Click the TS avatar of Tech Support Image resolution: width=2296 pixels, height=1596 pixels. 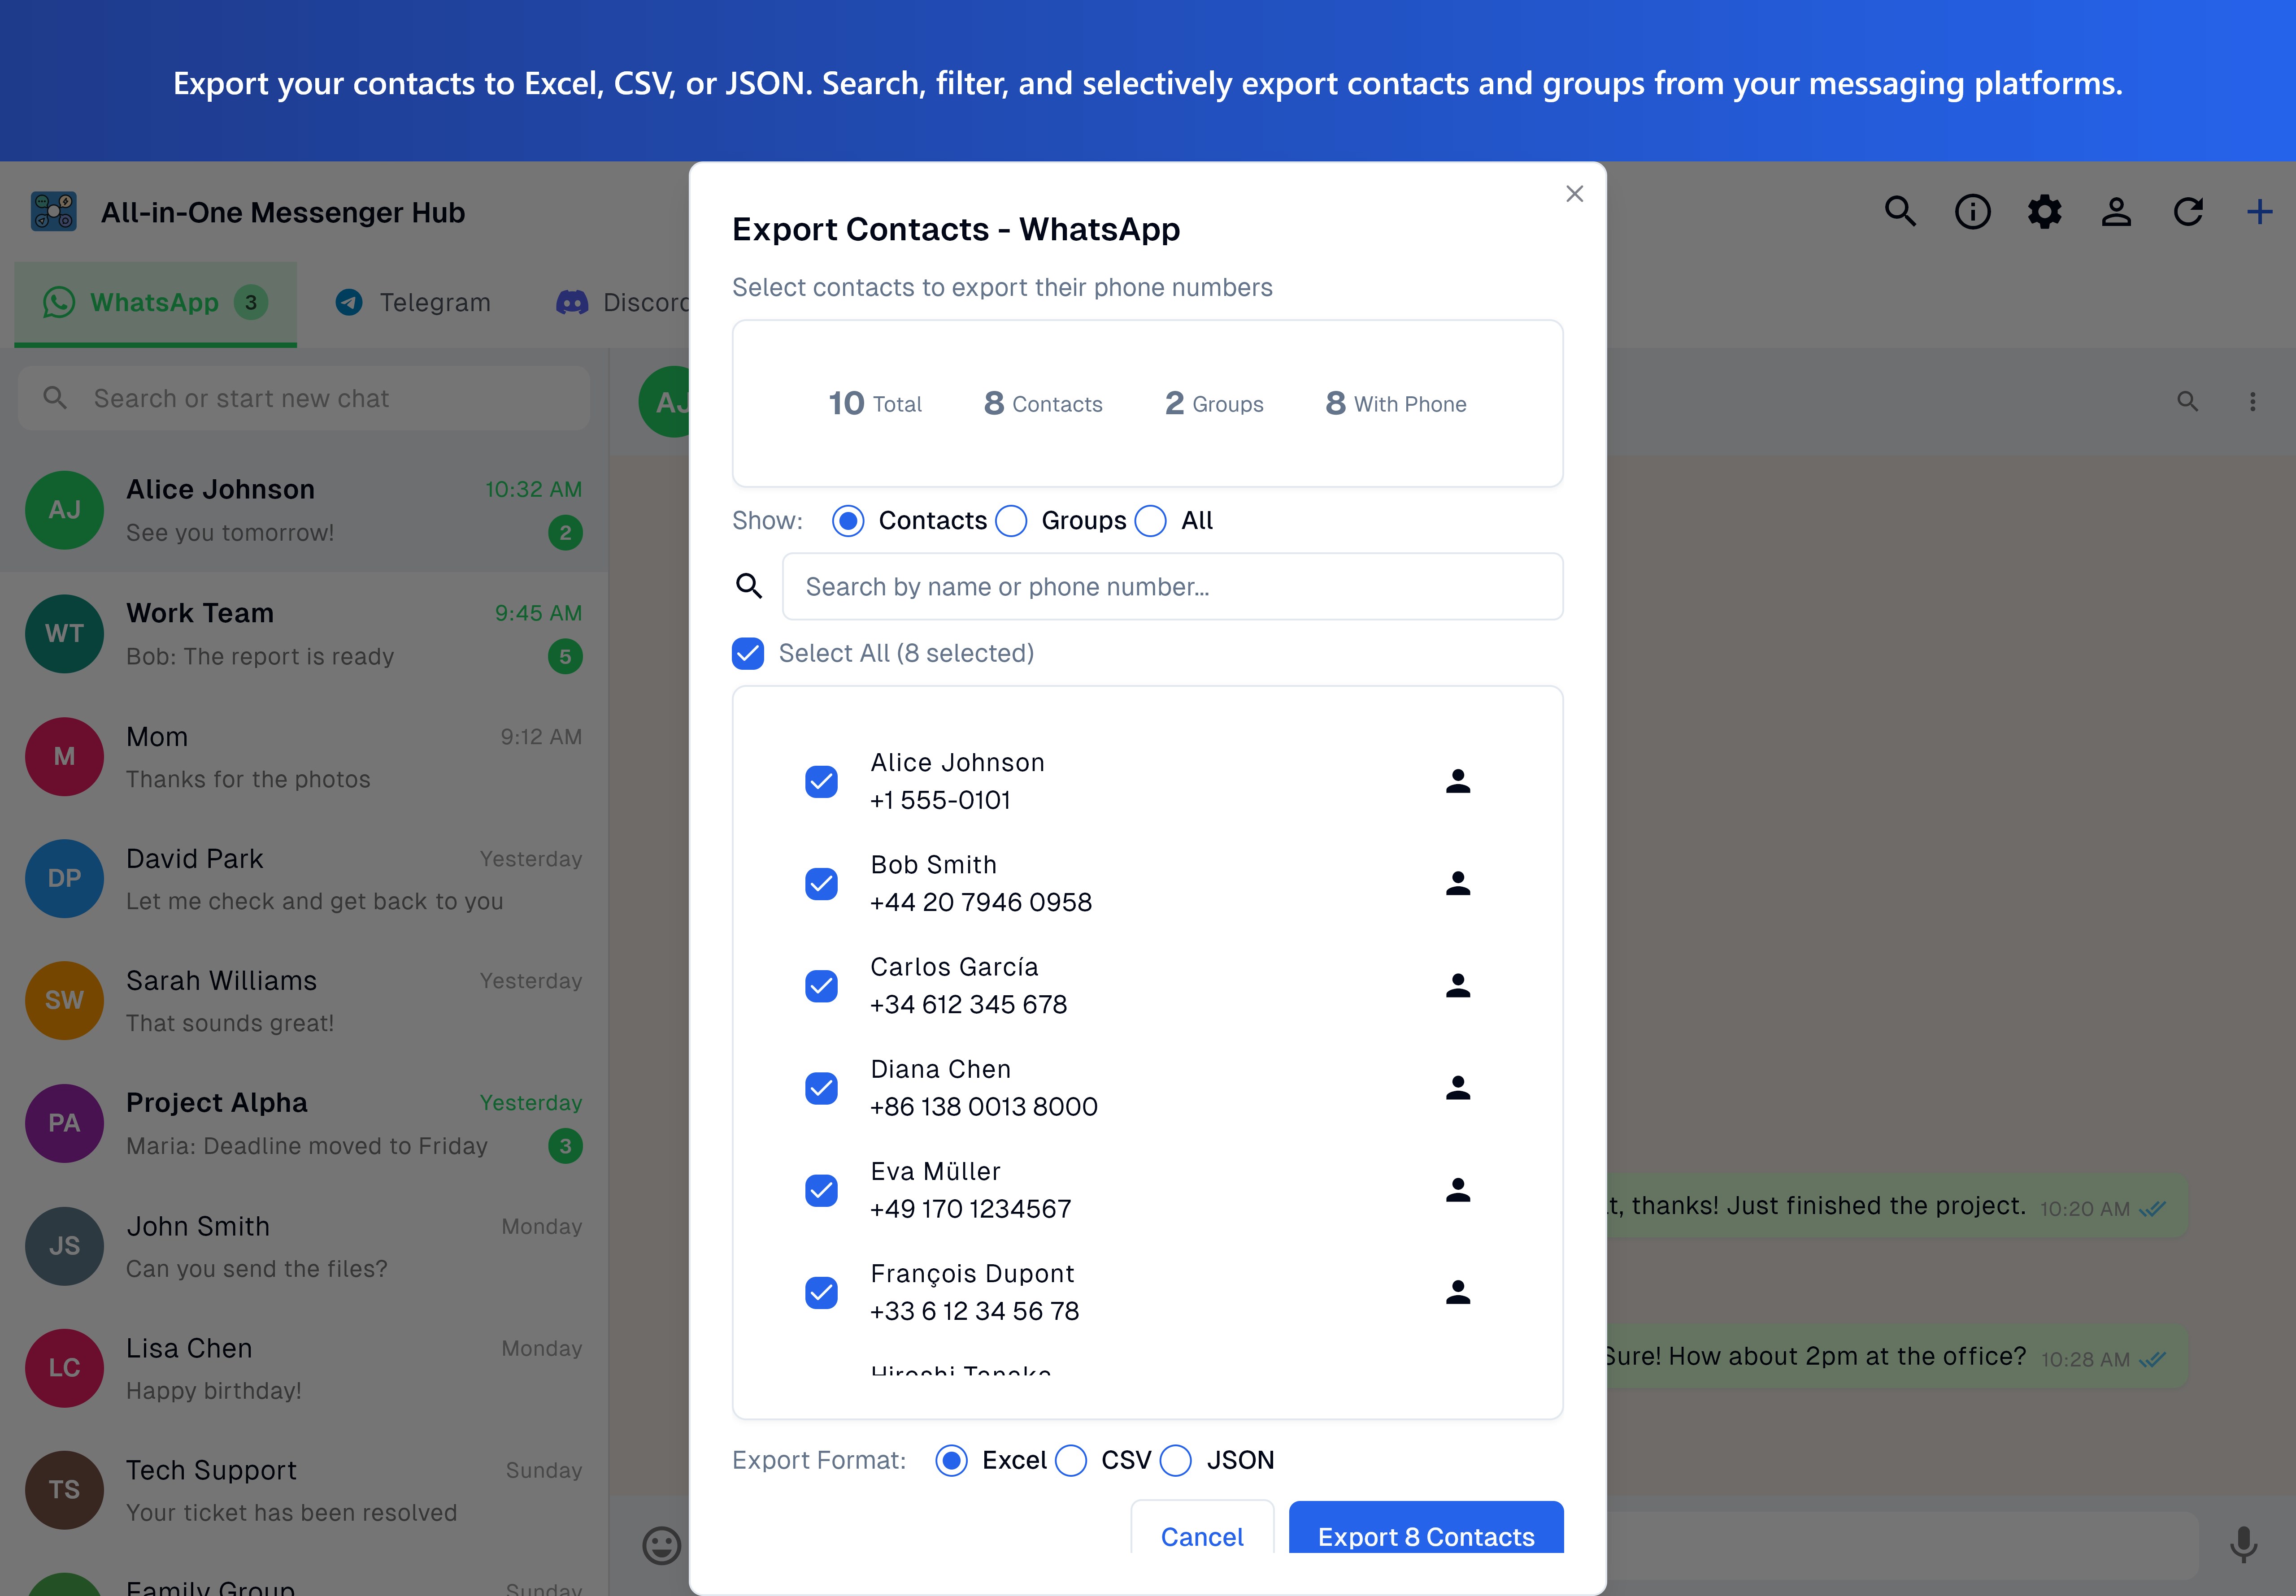click(x=64, y=1490)
